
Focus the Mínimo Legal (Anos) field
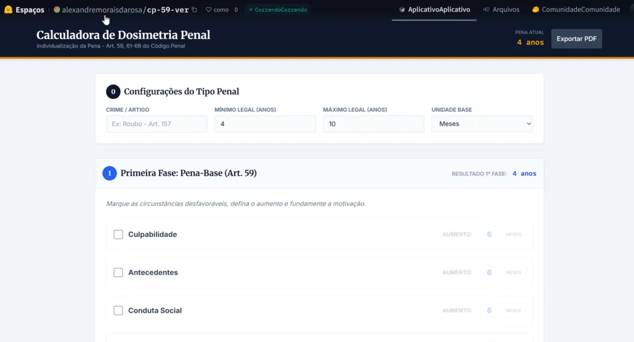pyautogui.click(x=265, y=124)
